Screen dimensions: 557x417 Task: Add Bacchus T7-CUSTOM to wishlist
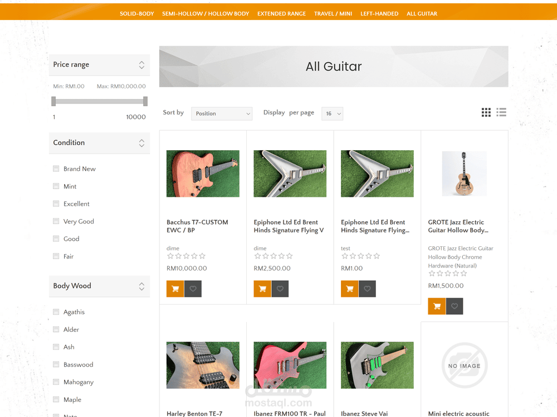tap(193, 289)
